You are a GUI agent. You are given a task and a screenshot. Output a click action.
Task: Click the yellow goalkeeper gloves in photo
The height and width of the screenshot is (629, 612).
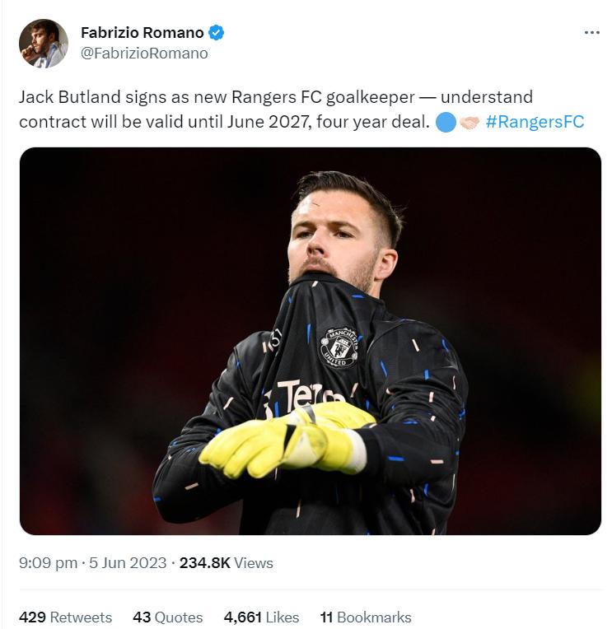click(x=287, y=440)
